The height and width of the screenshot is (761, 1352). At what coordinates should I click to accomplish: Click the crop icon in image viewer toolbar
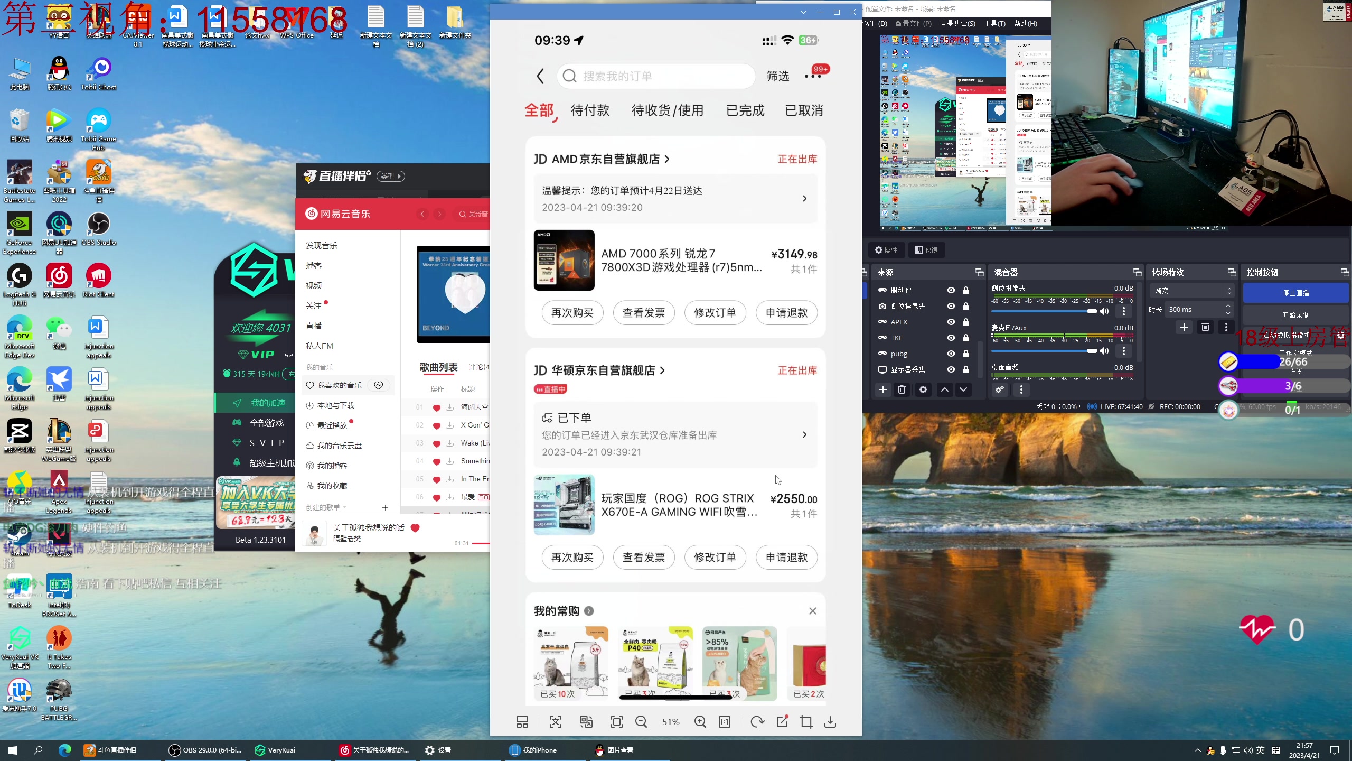tap(806, 722)
